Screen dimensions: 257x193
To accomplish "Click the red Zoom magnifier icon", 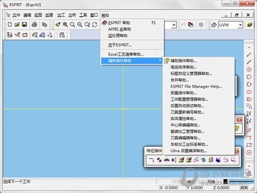I will pyautogui.click(x=65, y=25).
